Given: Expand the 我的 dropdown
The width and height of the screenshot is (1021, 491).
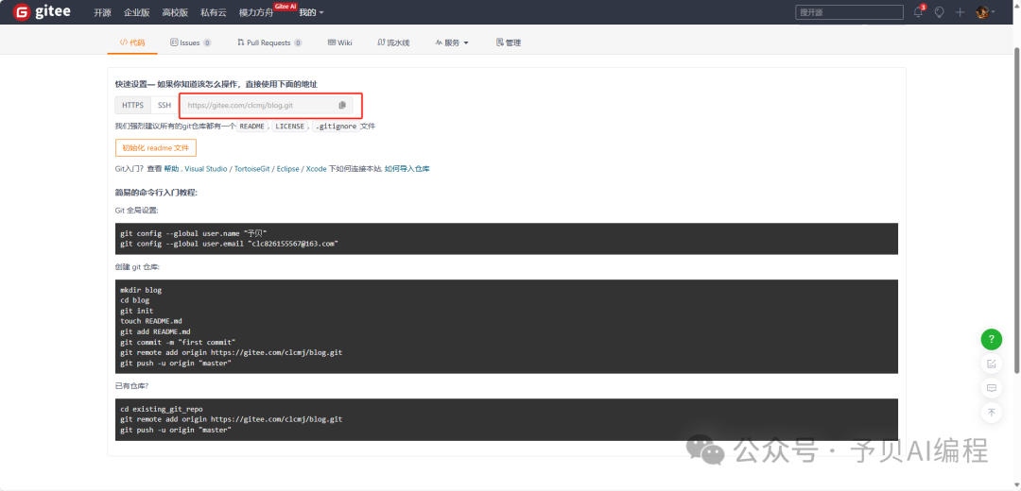Looking at the screenshot, I should (311, 12).
